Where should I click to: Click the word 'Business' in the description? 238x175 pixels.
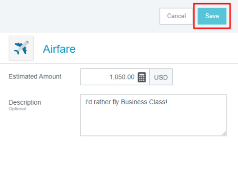pos(134,102)
